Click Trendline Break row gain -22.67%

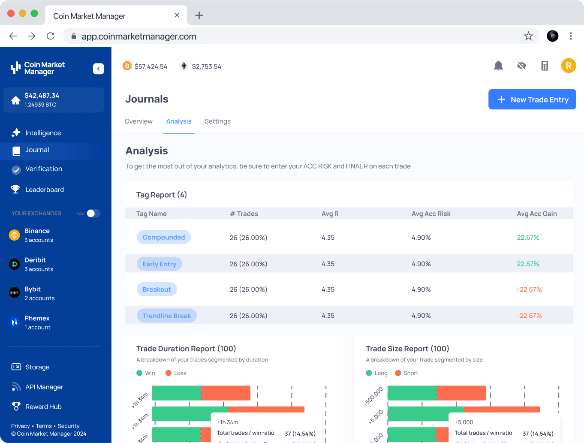(x=529, y=316)
